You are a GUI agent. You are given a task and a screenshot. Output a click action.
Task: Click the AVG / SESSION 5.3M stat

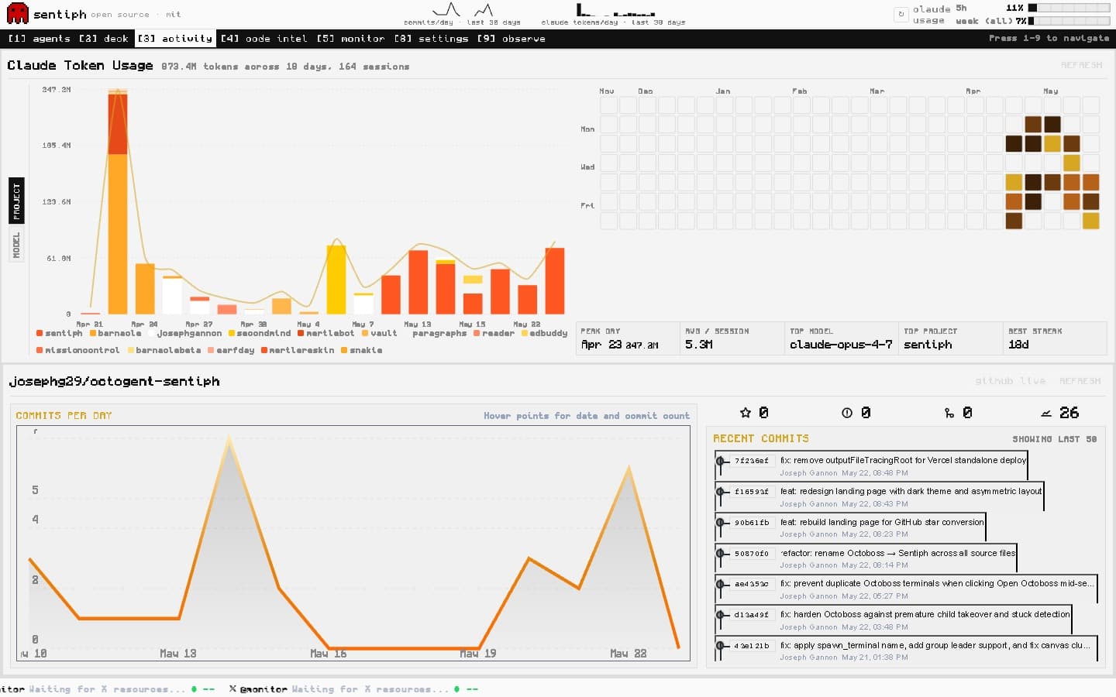[x=732, y=338]
